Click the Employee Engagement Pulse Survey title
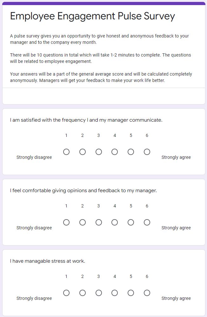 tap(93, 16)
